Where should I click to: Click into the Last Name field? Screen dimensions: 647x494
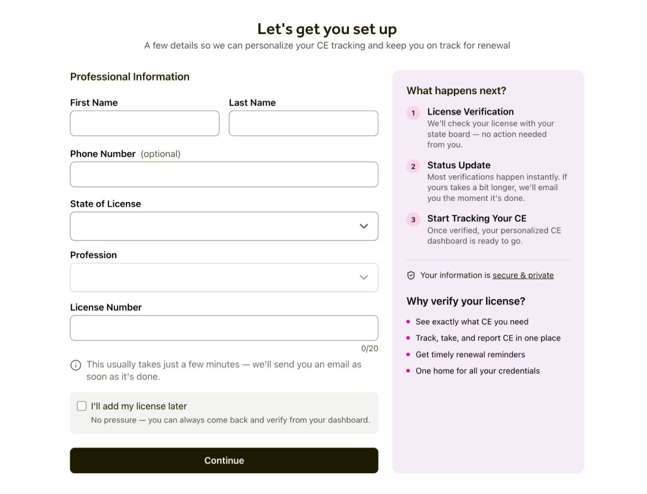pyautogui.click(x=303, y=123)
